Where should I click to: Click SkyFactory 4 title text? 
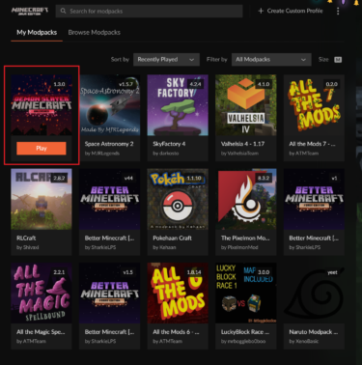pos(169,144)
